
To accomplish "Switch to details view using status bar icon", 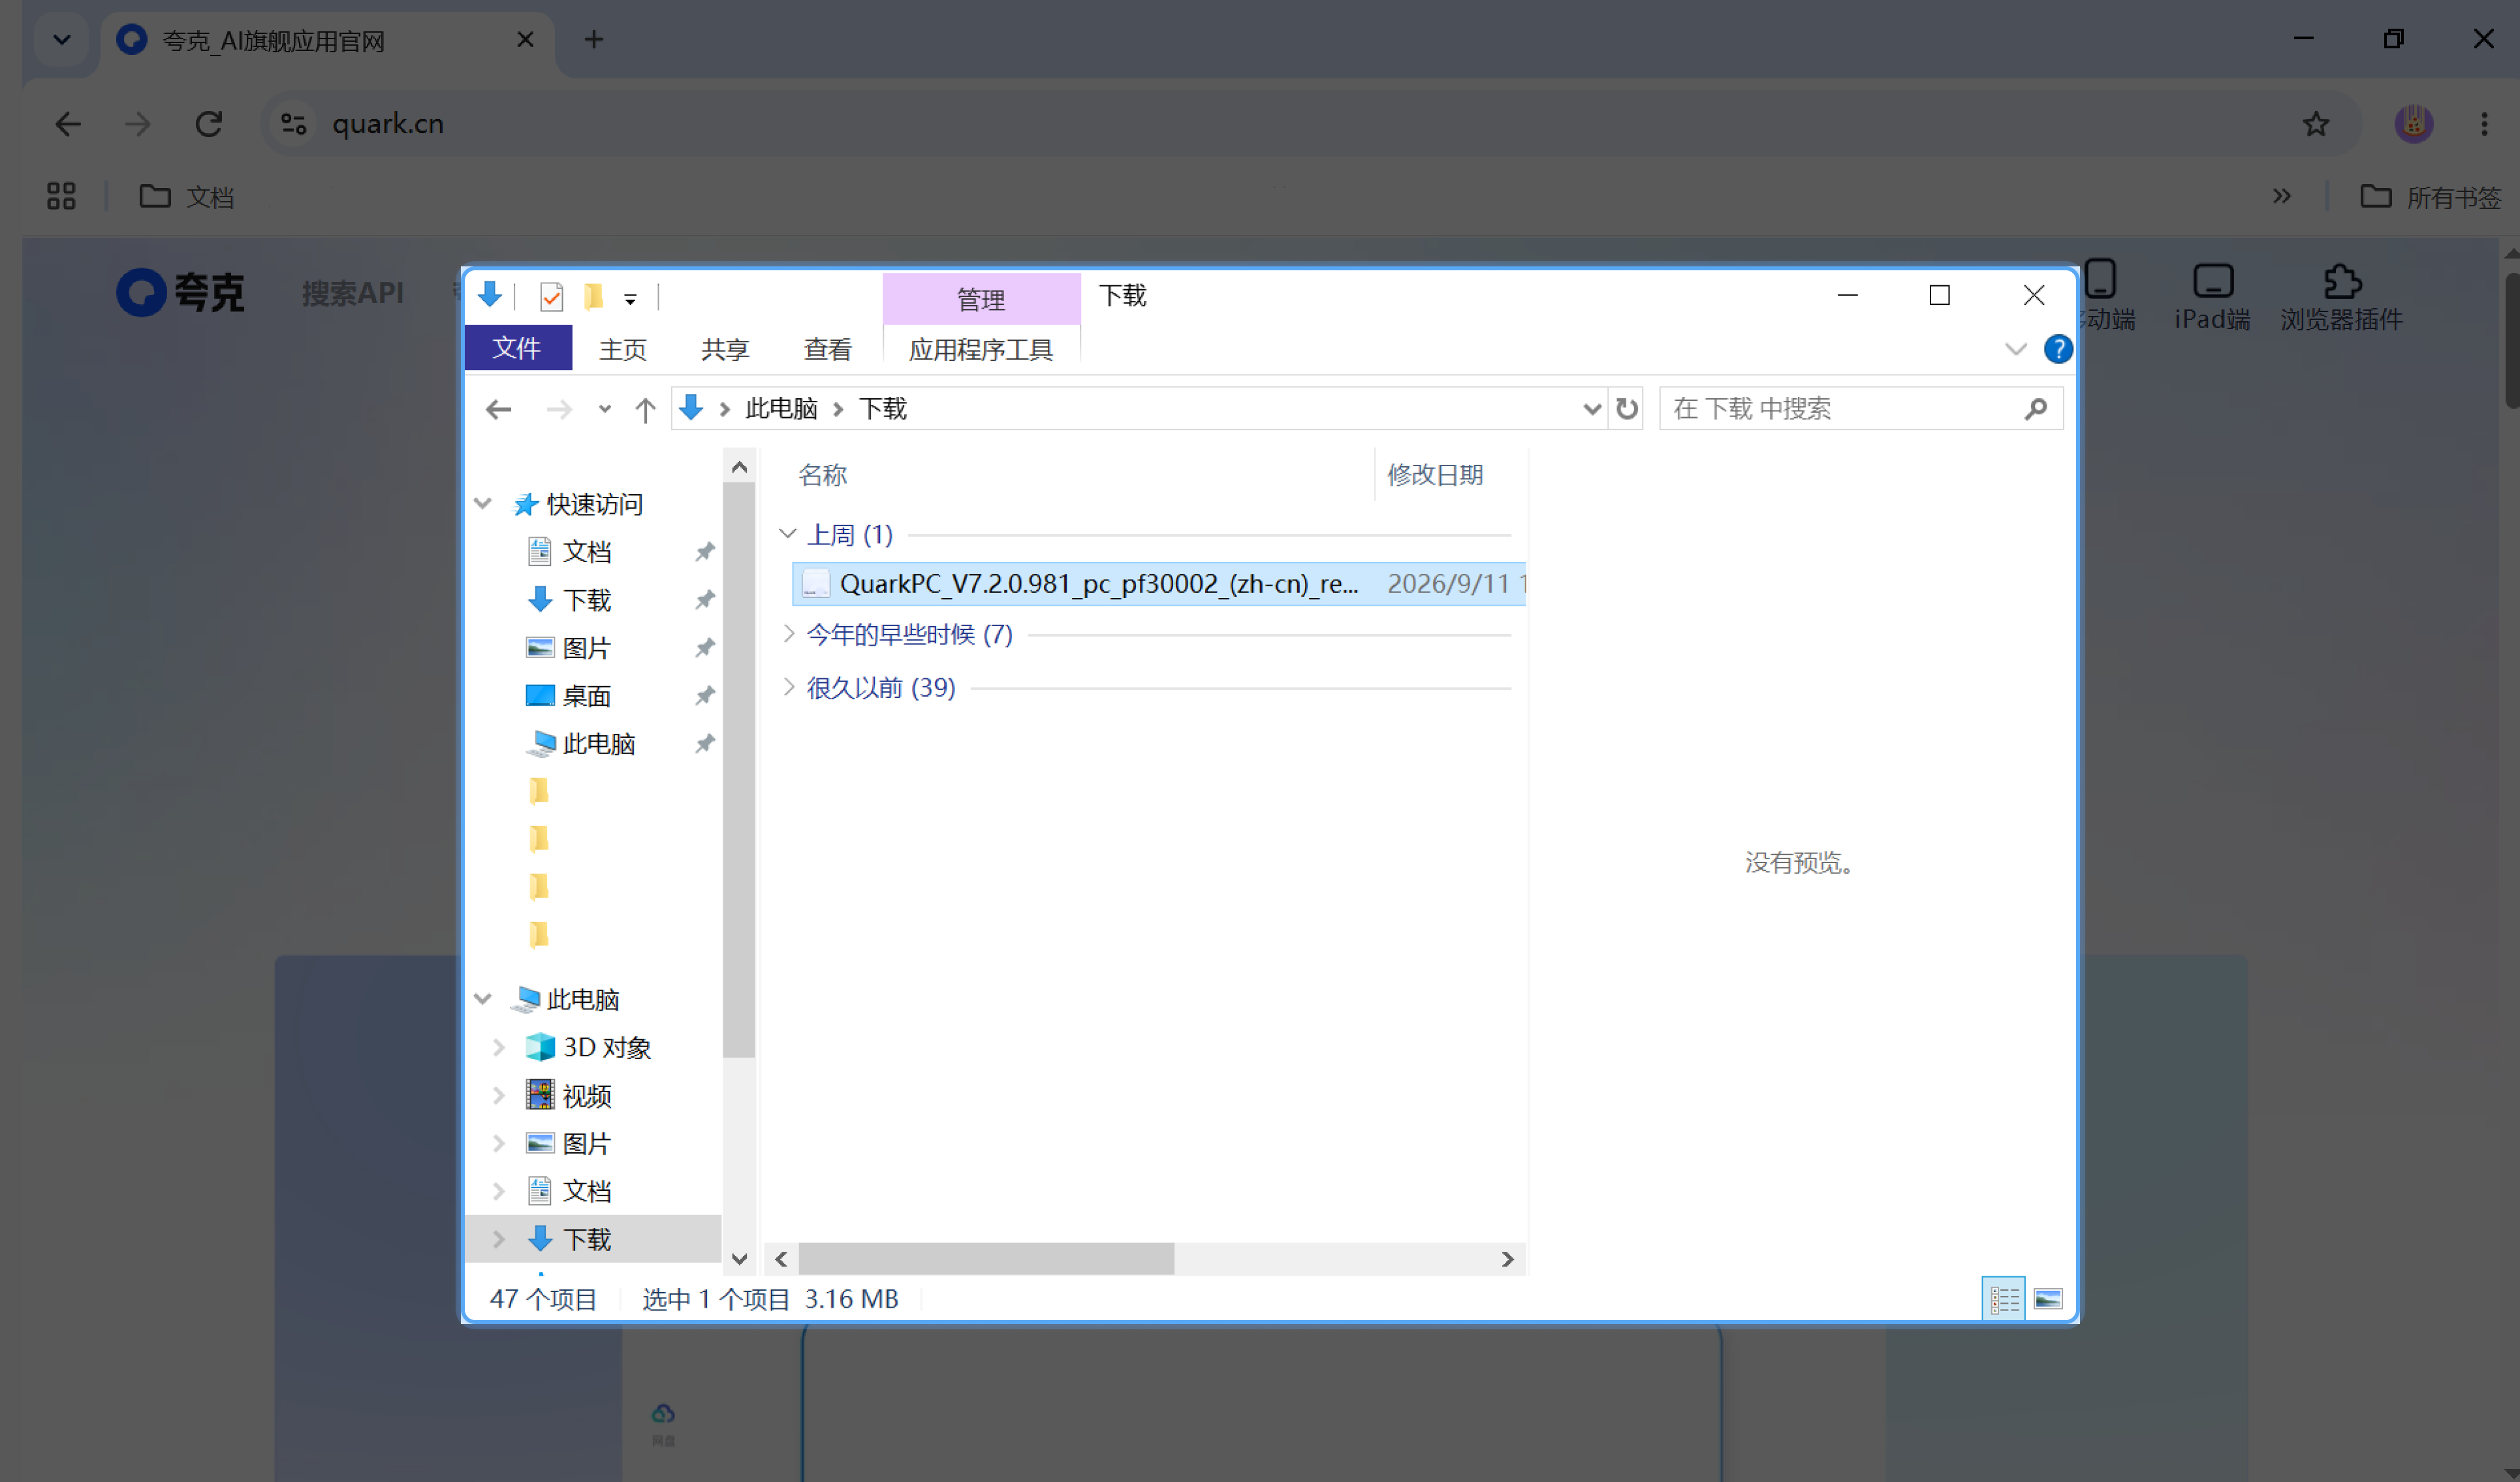I will 2003,1299.
